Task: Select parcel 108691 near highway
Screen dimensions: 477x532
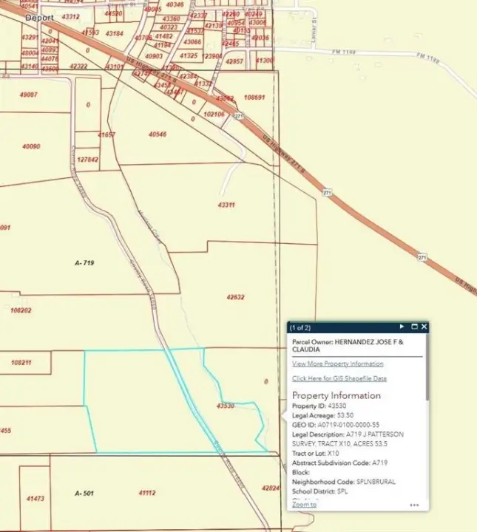Action: click(254, 98)
